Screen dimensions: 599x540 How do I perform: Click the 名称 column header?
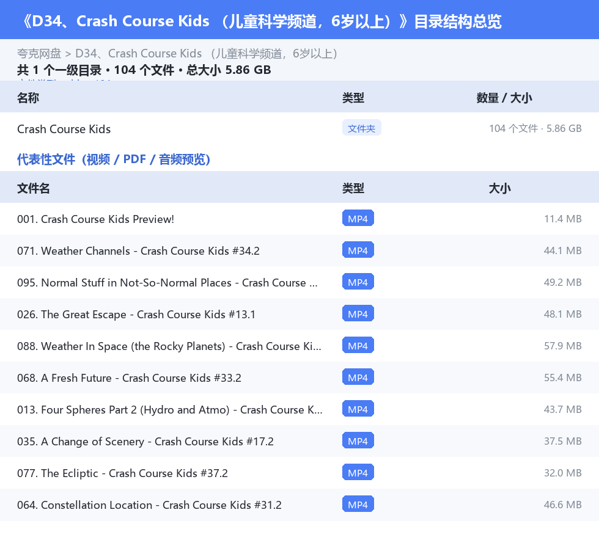tap(28, 98)
